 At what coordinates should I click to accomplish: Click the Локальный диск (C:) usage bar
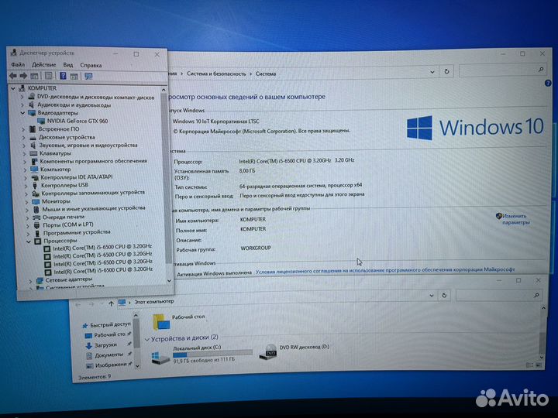(x=212, y=354)
